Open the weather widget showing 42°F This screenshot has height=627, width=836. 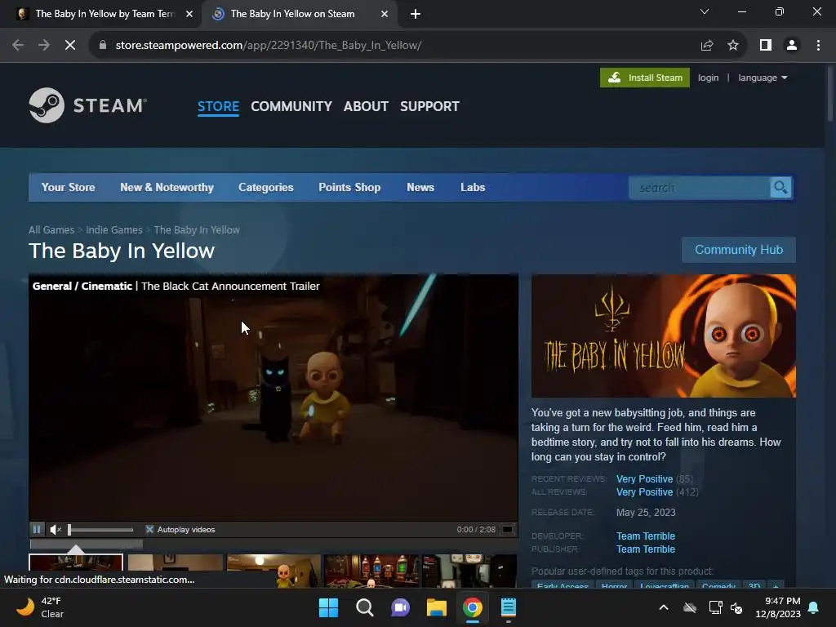click(x=40, y=607)
